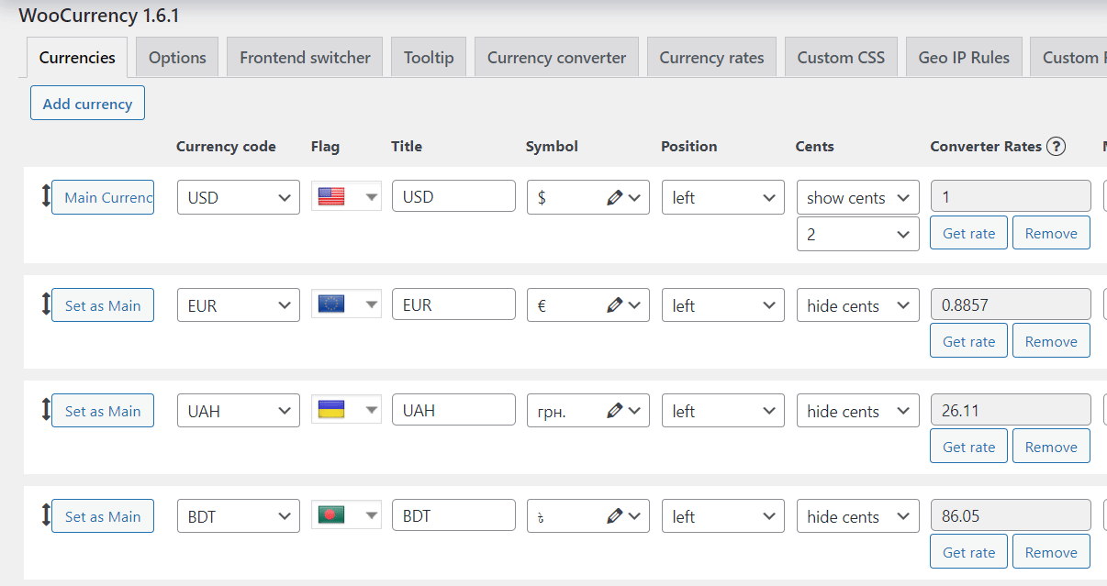Screen dimensions: 1107x586
Task: Expand the decimal places dropdown below show cents
Action: pos(857,234)
